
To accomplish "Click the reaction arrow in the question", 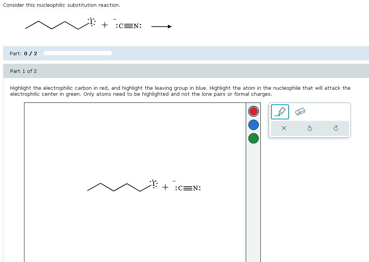I will (161, 26).
